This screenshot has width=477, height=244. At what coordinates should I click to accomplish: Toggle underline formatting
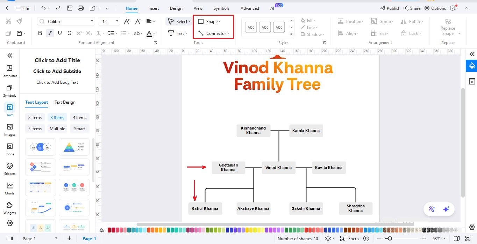59,33
